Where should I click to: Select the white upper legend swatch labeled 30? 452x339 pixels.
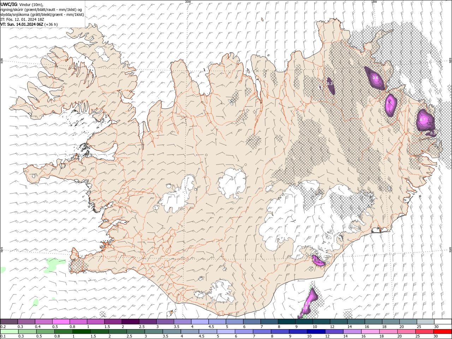[443, 322]
